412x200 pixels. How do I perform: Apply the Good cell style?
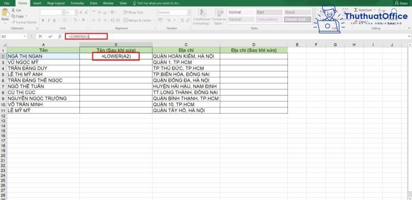pos(297,12)
